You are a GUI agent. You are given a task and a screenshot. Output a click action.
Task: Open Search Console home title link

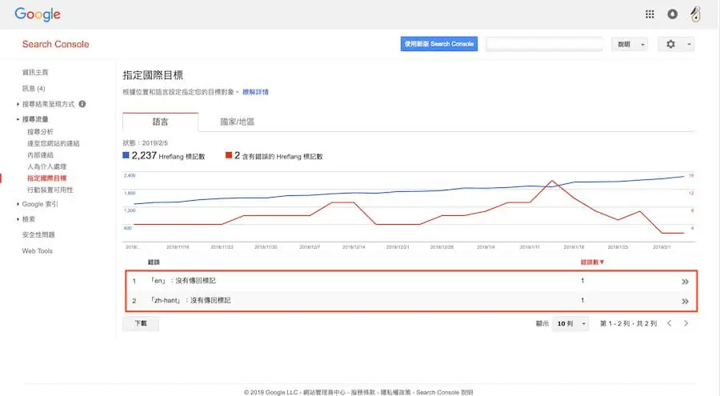point(55,44)
